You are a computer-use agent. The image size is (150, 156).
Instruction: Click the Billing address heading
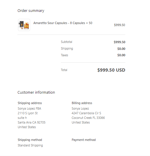coord(82,103)
